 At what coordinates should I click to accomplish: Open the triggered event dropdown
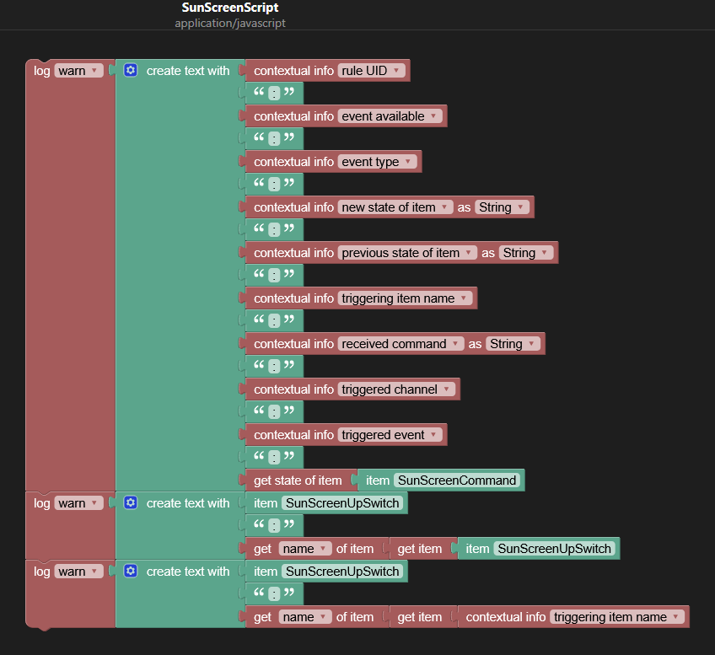pos(390,435)
